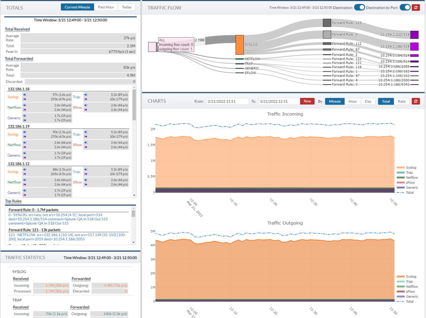426x318 pixels.
Task: Click the refresh icon in Traffic Flow panel
Action: point(416,7)
